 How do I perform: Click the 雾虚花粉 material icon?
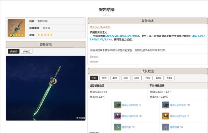pyautogui.click(x=118, y=127)
